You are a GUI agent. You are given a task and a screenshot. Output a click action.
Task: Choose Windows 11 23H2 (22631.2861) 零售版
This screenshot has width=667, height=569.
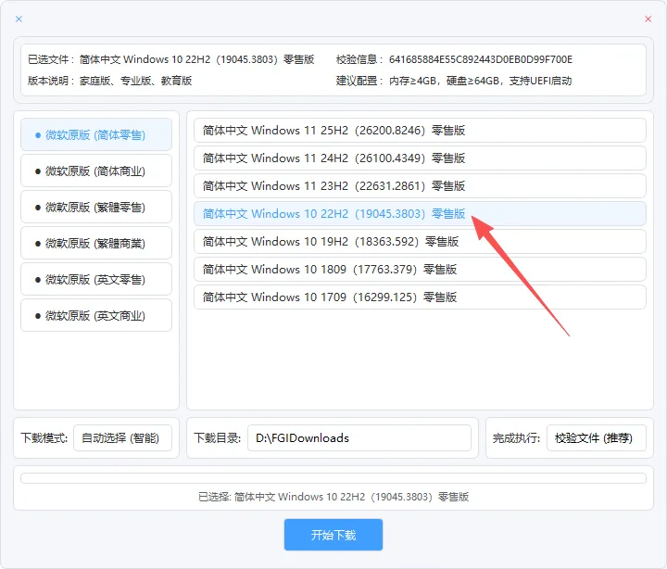pos(420,186)
